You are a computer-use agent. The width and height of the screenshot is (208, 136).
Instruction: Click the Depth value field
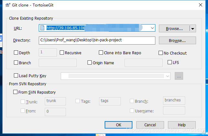(x=48, y=52)
